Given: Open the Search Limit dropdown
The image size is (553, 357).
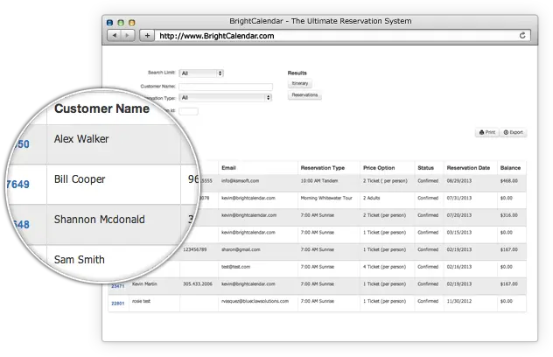Looking at the screenshot, I should coord(201,73).
